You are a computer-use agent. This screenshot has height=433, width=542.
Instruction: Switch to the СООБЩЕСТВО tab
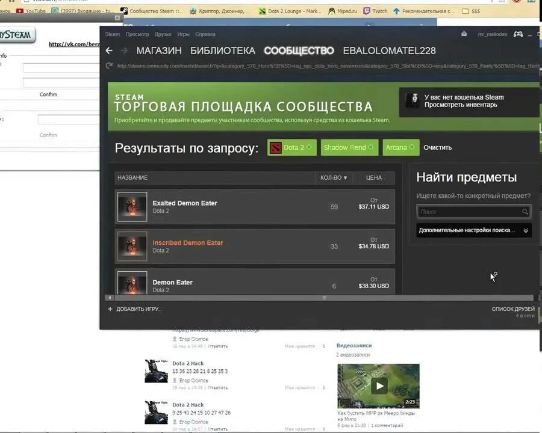pyautogui.click(x=299, y=51)
